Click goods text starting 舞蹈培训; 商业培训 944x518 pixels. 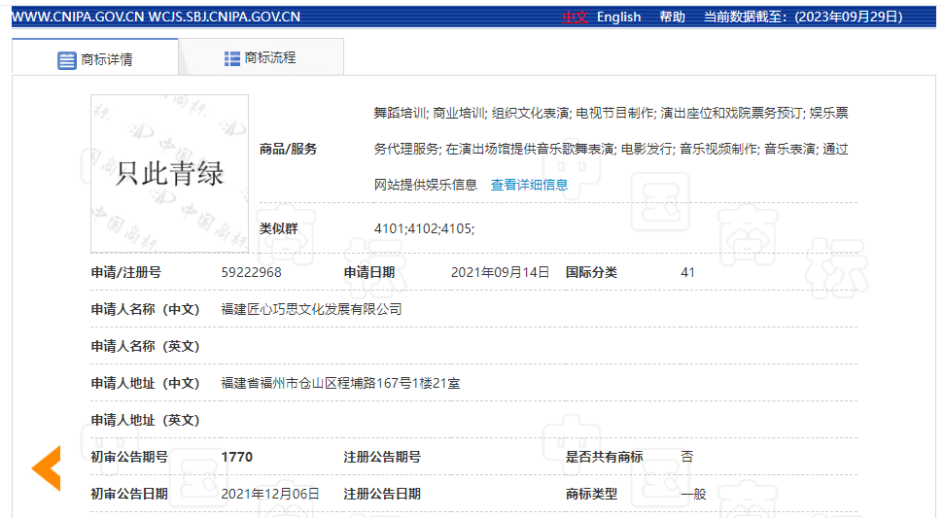tap(612, 113)
